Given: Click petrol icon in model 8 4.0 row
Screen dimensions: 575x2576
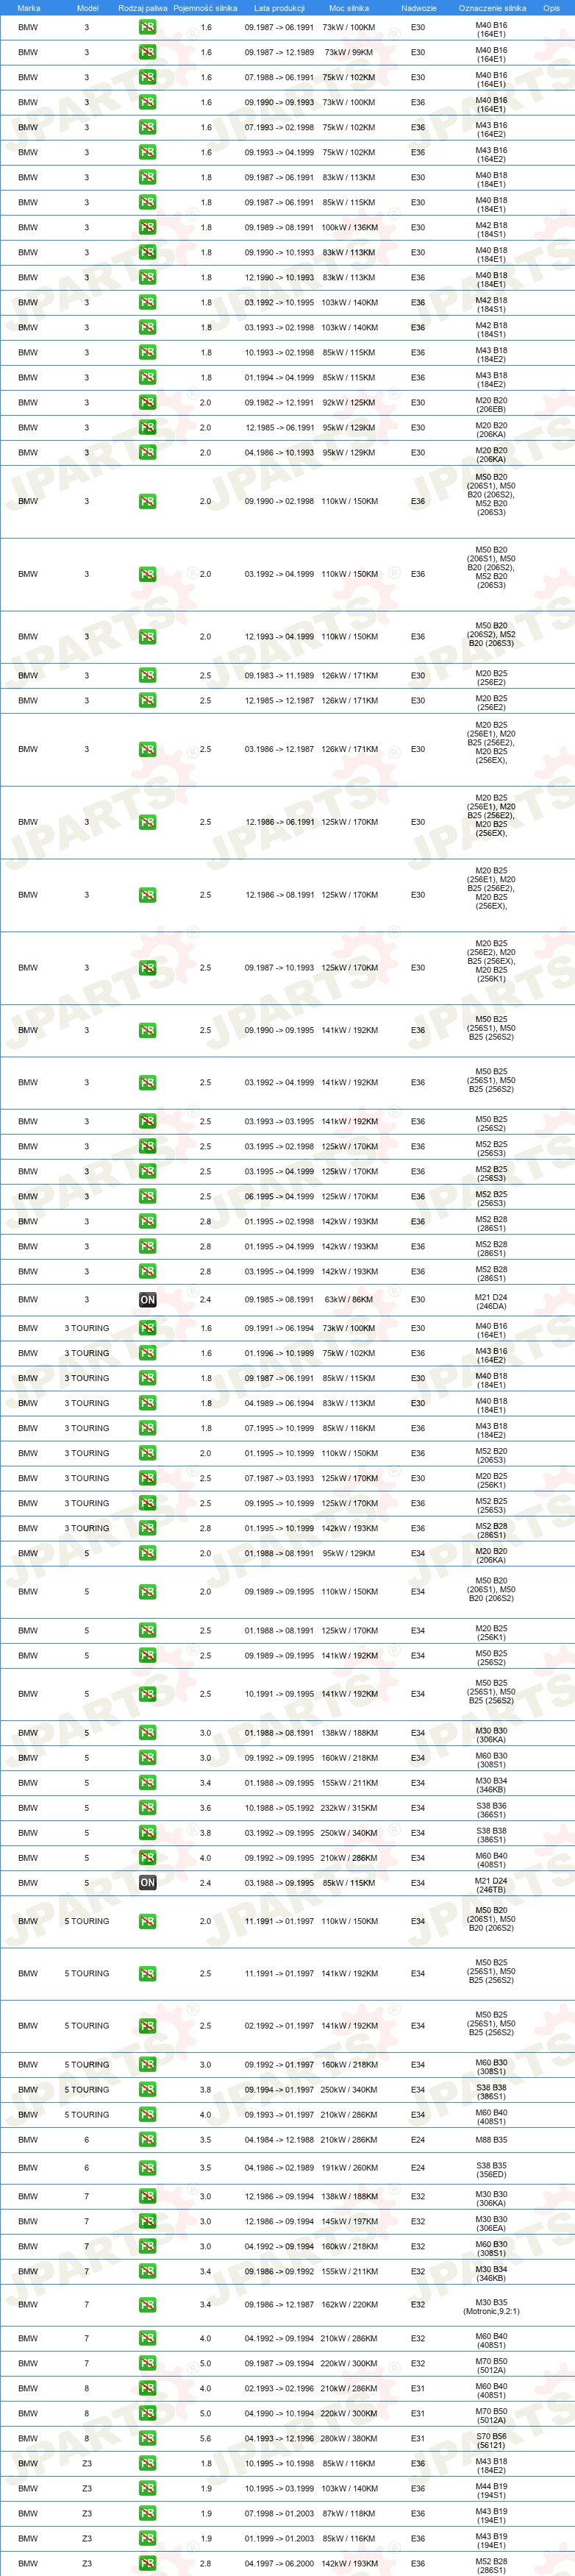Looking at the screenshot, I should click(x=147, y=2388).
